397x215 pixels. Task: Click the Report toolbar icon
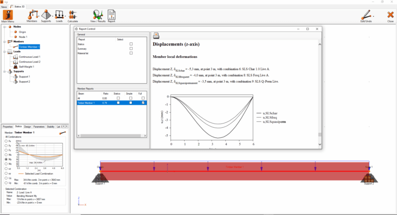pyautogui.click(x=112, y=16)
